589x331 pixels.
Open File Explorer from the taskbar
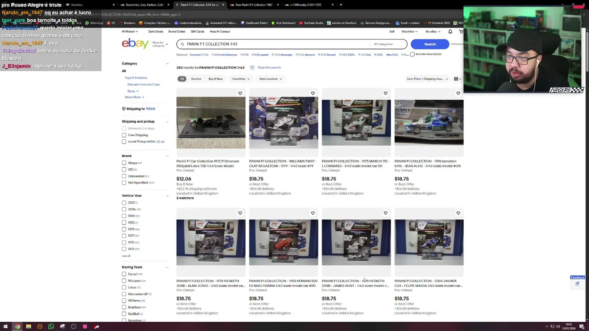click(x=29, y=326)
